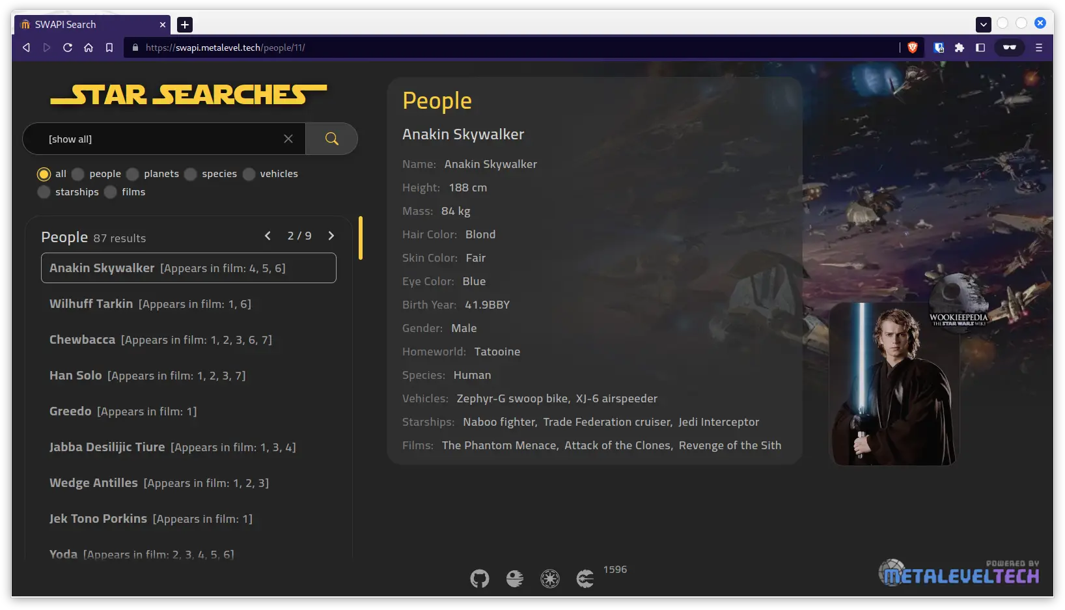Open Jabba Desilijic Tiure result
1065x610 pixels.
[x=189, y=447]
